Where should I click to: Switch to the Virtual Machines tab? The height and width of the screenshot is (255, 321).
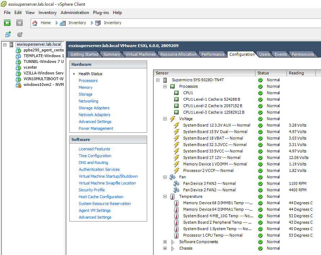(x=141, y=54)
